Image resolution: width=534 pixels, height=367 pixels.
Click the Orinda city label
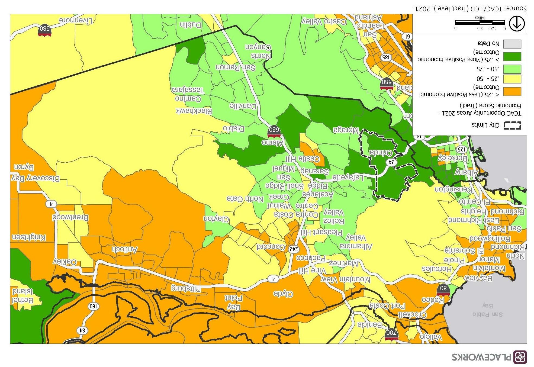pyautogui.click(x=381, y=153)
